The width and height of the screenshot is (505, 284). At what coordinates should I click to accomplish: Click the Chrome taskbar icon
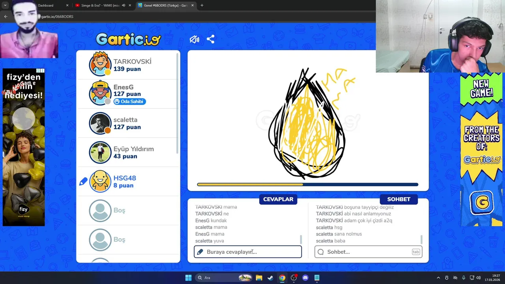pyautogui.click(x=282, y=278)
